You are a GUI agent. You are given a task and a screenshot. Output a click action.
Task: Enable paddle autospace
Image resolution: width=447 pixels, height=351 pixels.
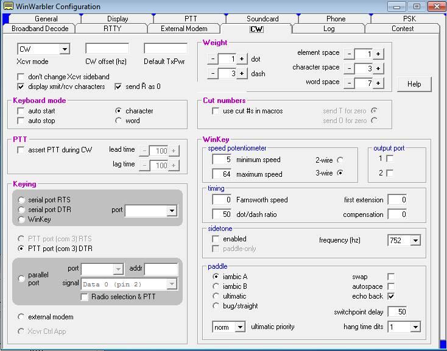391,286
